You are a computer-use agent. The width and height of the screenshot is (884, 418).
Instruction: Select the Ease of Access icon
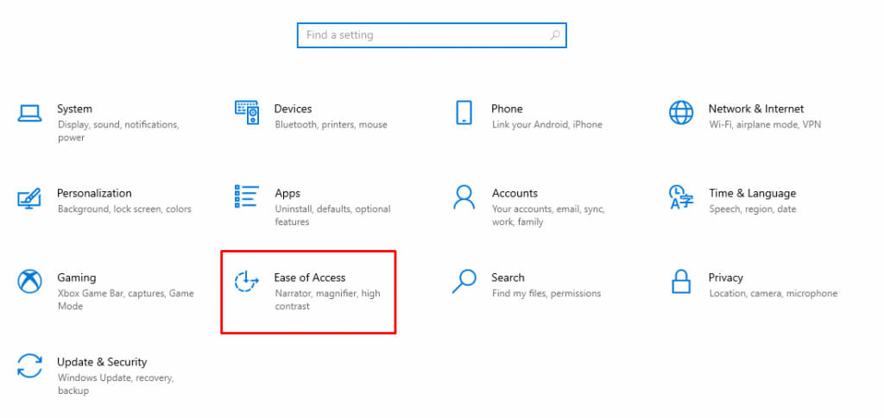(247, 281)
